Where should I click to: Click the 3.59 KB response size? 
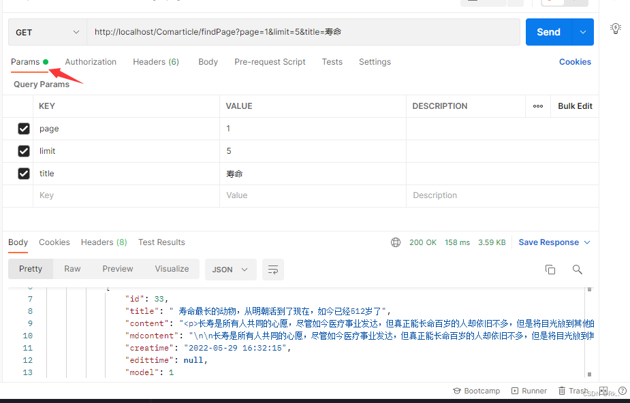point(492,242)
